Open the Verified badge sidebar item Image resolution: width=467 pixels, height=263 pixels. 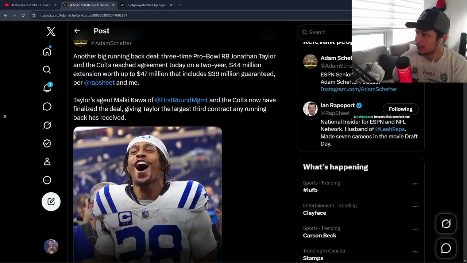[47, 144]
